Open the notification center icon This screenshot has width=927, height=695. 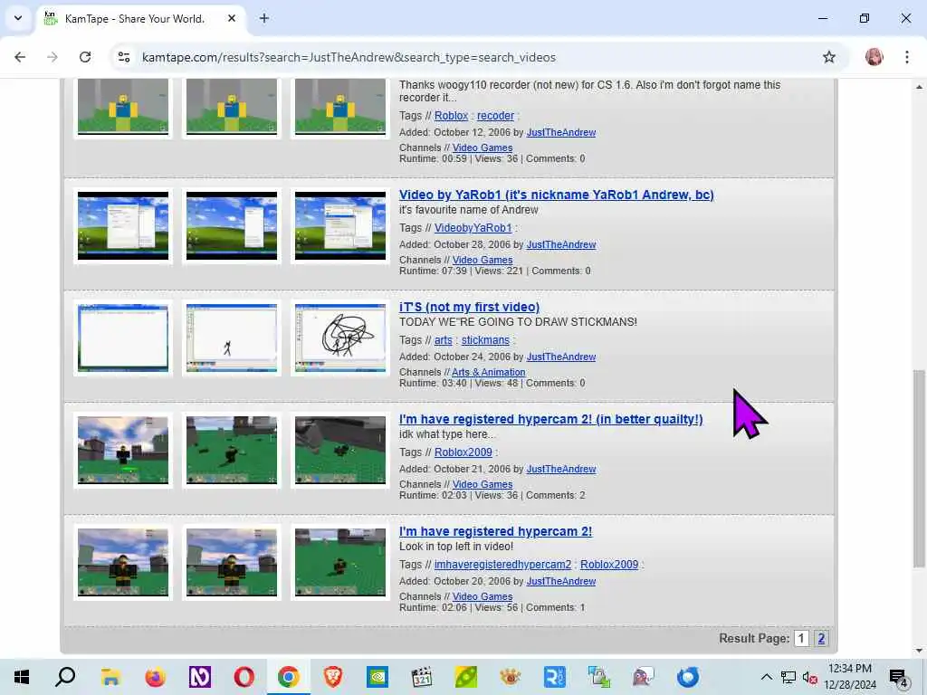click(x=899, y=677)
